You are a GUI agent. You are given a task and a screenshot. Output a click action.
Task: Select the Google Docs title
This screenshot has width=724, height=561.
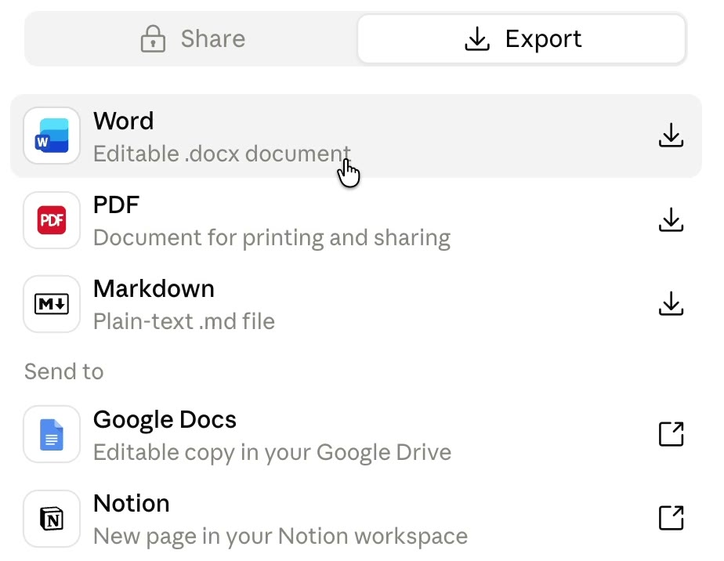[x=165, y=420]
